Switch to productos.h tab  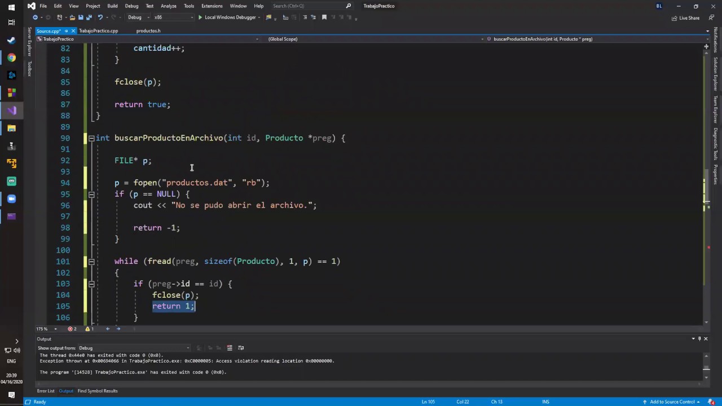(148, 31)
